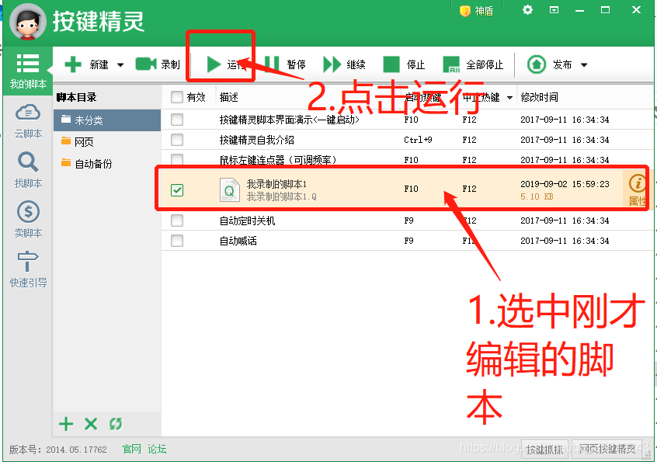Screen dimensions: 657x462
Task: Resume script with 继续 button
Action: coord(345,64)
